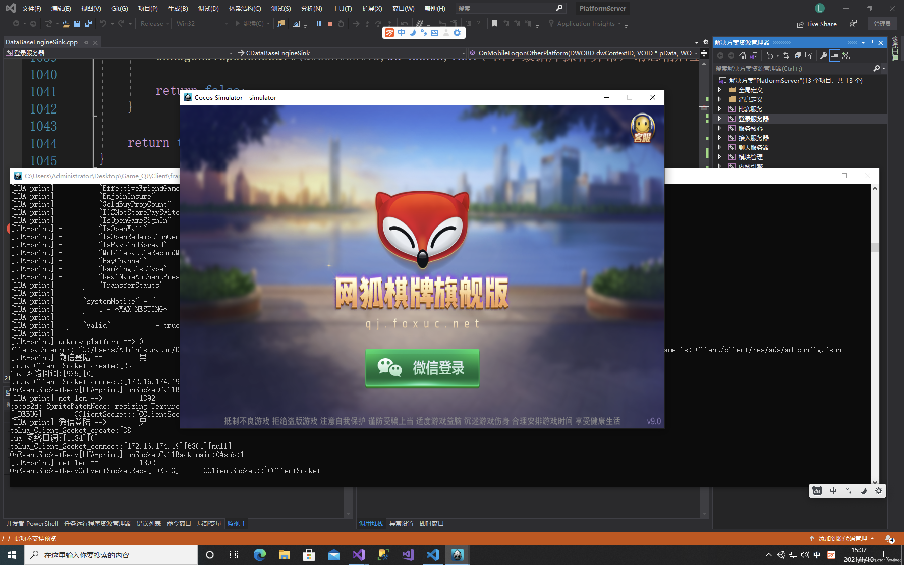Viewport: 904px width, 565px height.
Task: Open Sogou IME toolbar settings gear
Action: [x=457, y=33]
